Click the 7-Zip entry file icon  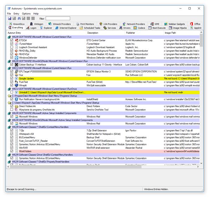(x=17, y=130)
